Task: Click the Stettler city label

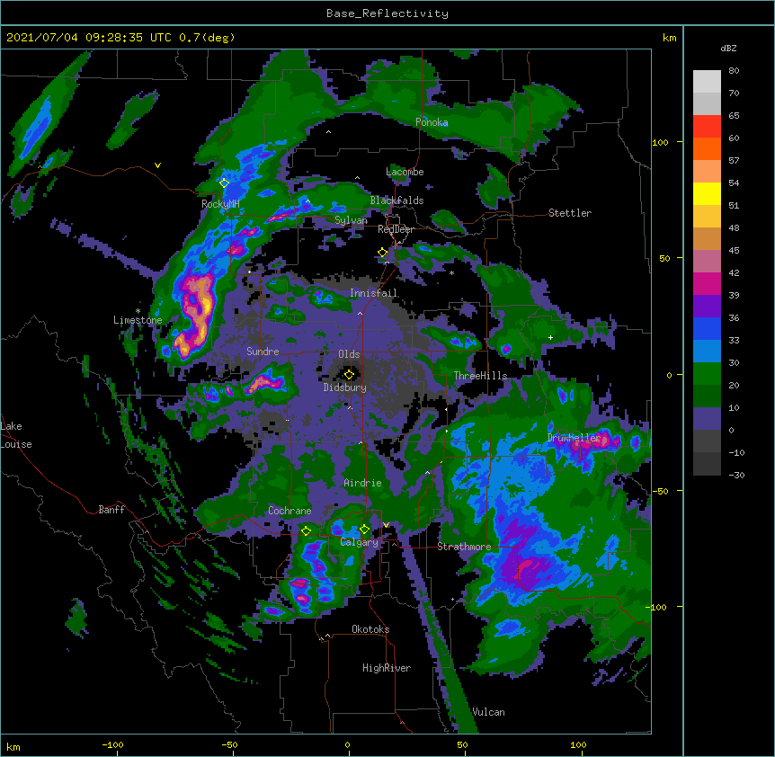Action: pos(570,213)
